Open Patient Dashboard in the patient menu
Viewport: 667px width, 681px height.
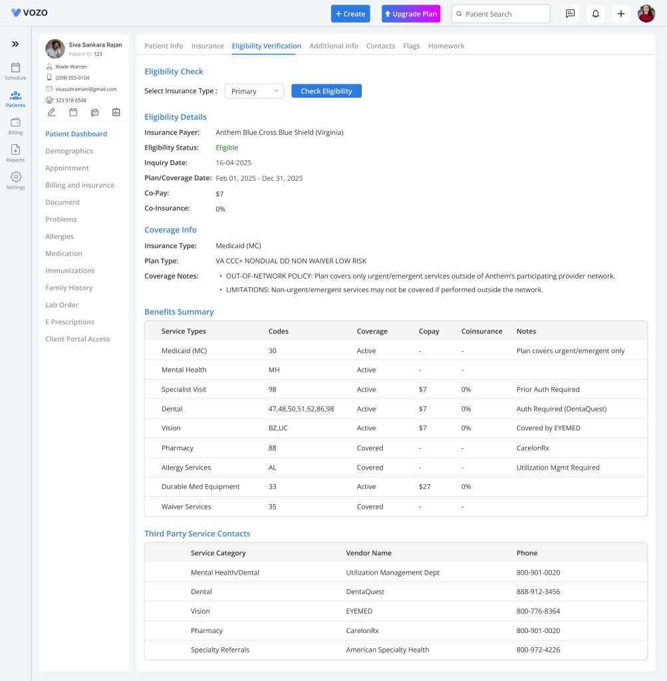click(x=76, y=134)
